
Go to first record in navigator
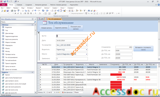click(x=44, y=92)
